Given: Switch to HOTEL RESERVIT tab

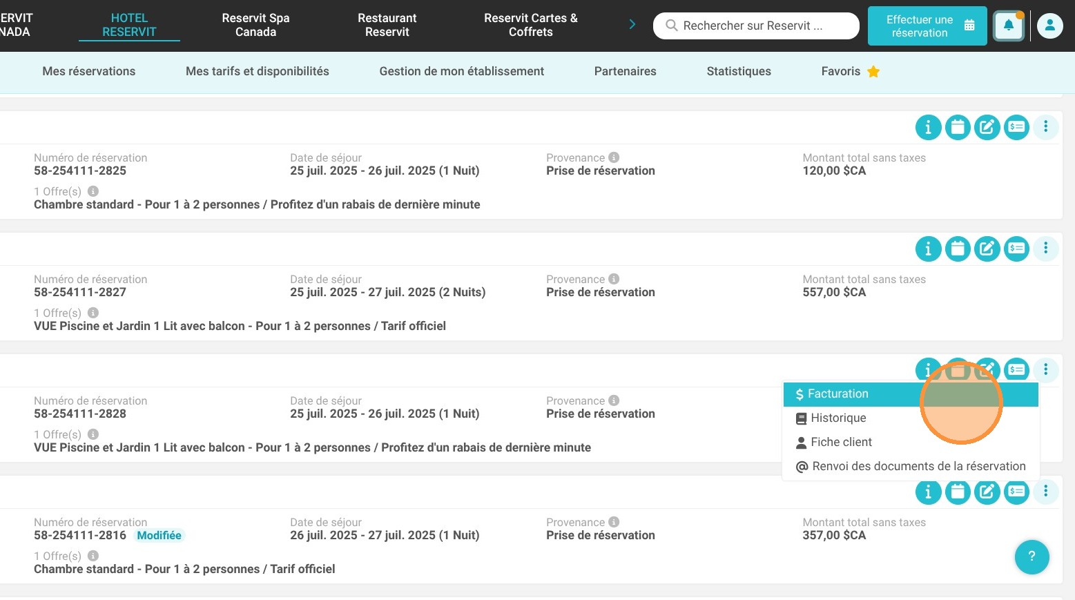Looking at the screenshot, I should tap(129, 25).
